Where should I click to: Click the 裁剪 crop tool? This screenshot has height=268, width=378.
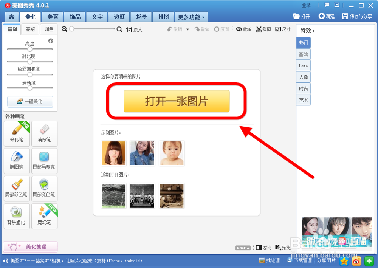(263, 29)
